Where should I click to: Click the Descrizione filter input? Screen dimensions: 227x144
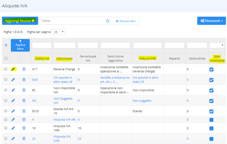65,45
